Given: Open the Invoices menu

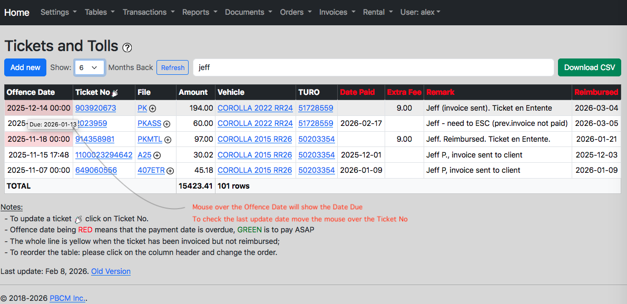Looking at the screenshot, I should tap(337, 13).
